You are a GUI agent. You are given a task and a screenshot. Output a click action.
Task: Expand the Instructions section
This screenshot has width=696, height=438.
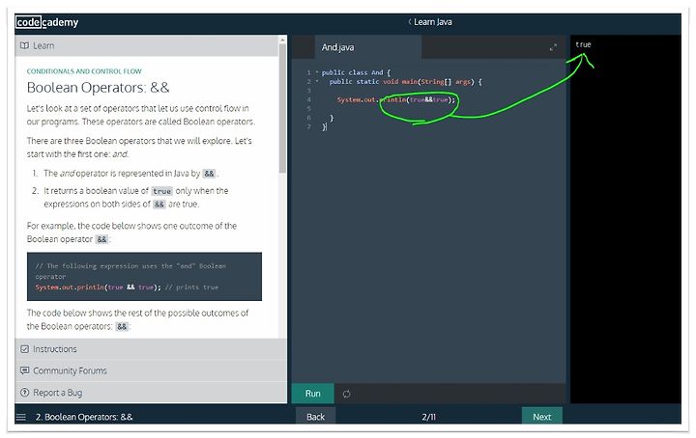[151, 349]
